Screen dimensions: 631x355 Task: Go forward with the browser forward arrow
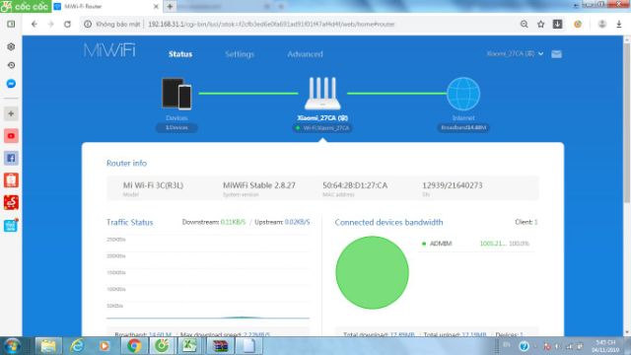50,24
